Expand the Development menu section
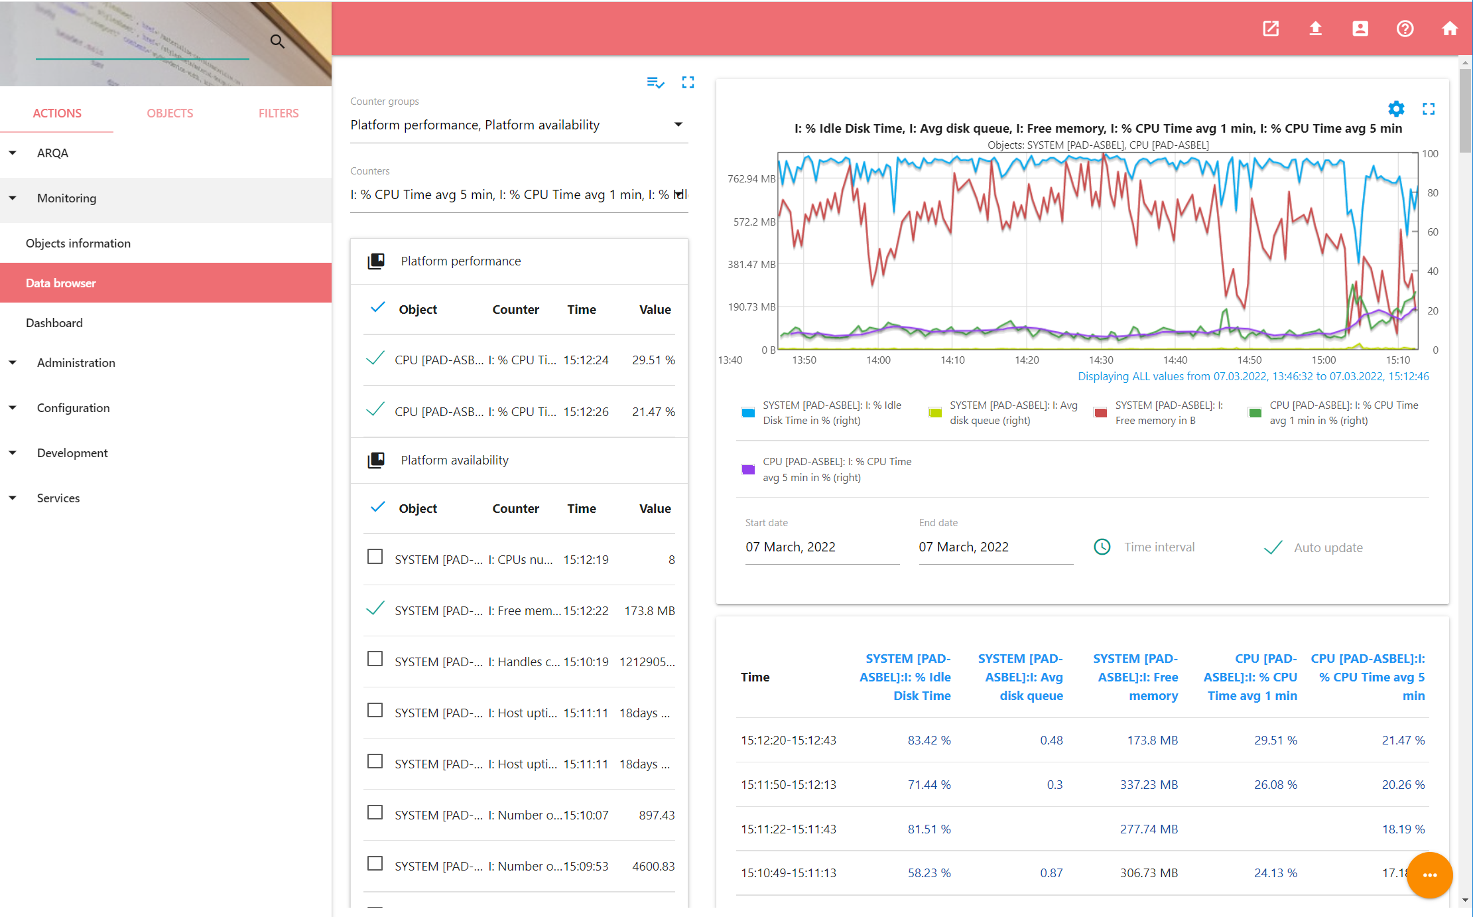The width and height of the screenshot is (1473, 917). tap(166, 453)
